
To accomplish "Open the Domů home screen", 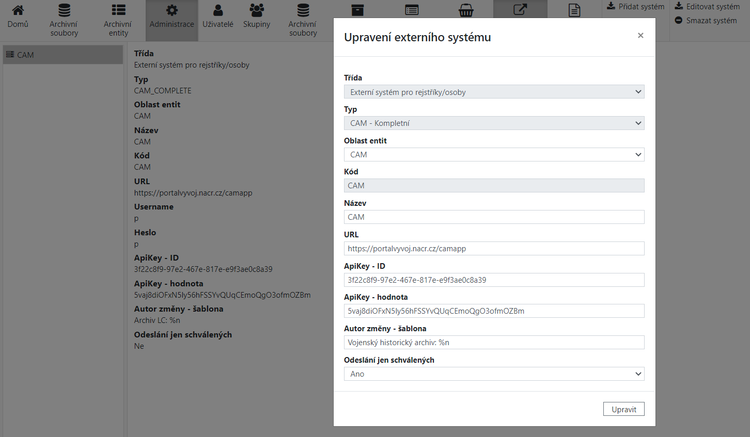I will (x=18, y=19).
